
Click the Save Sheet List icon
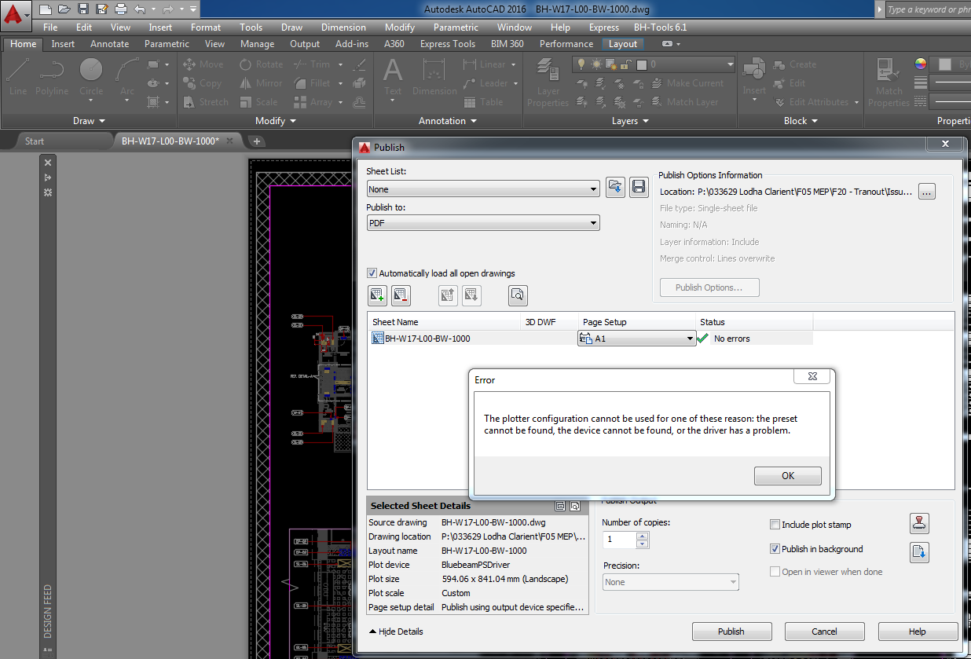[x=639, y=186]
